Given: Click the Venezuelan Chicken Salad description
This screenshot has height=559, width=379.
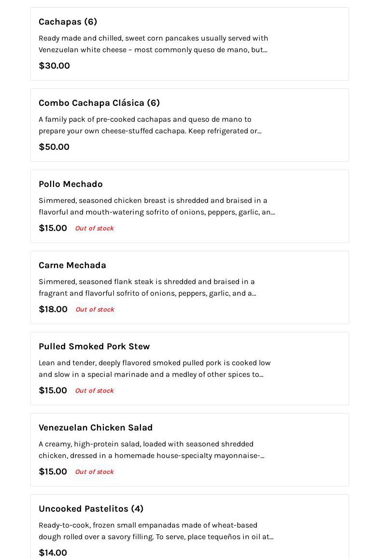Looking at the screenshot, I should coord(152,450).
